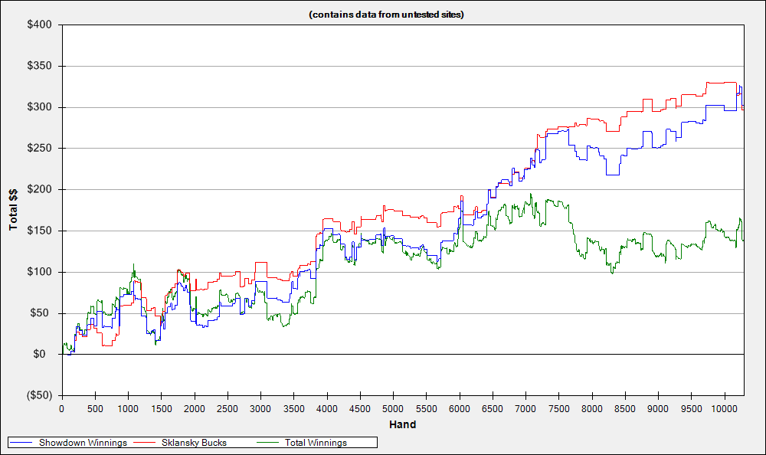This screenshot has width=766, height=455.
Task: Click the Showdown Winnings legend label
Action: (83, 443)
